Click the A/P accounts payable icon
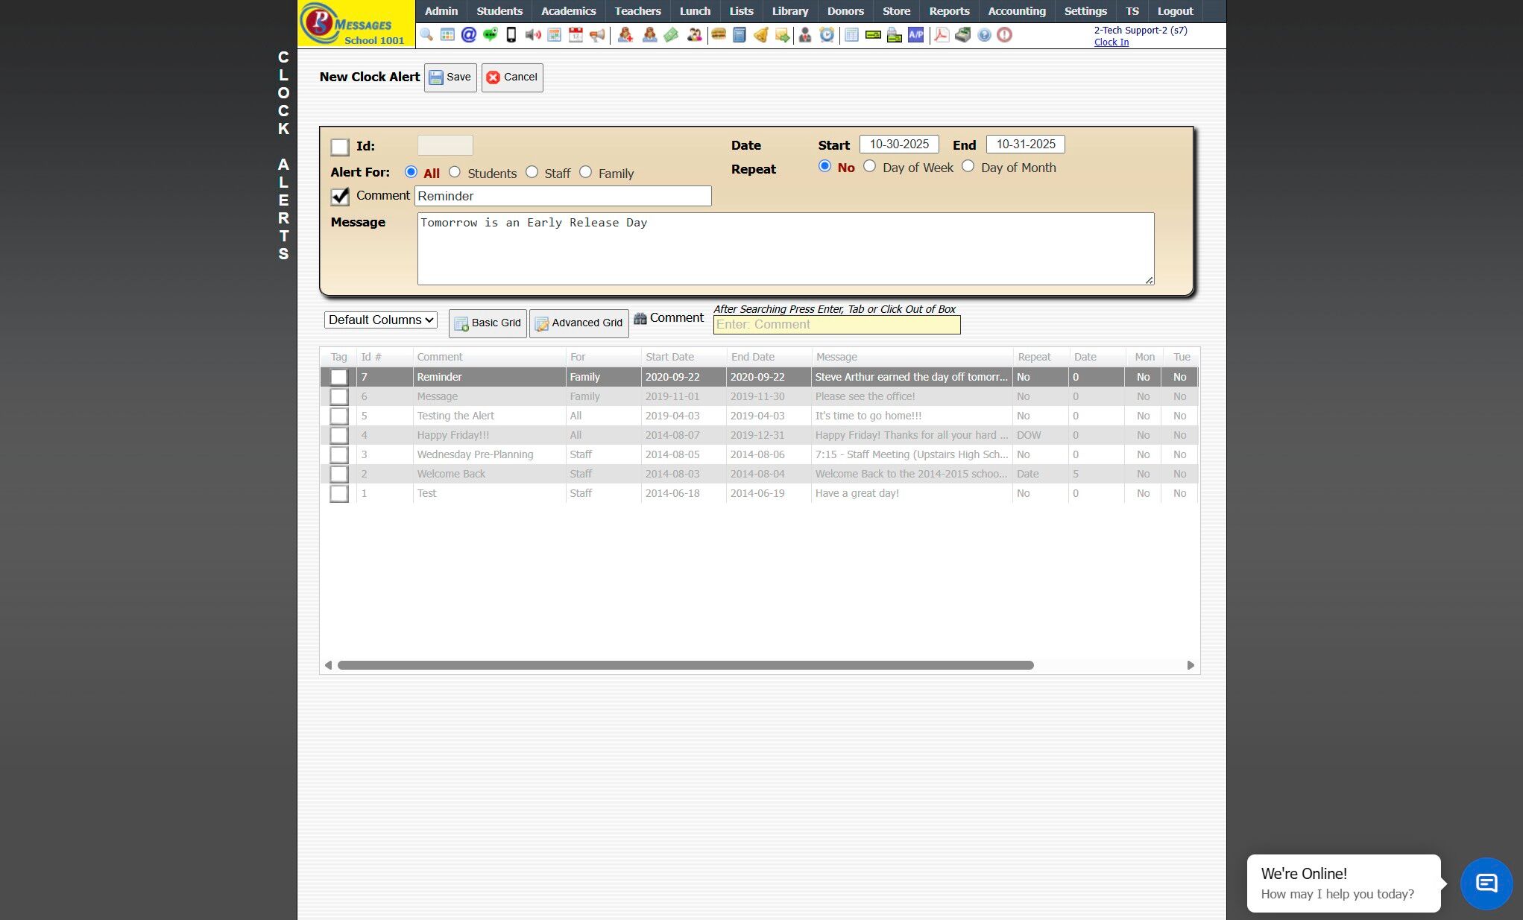Image resolution: width=1523 pixels, height=920 pixels. pos(915,35)
